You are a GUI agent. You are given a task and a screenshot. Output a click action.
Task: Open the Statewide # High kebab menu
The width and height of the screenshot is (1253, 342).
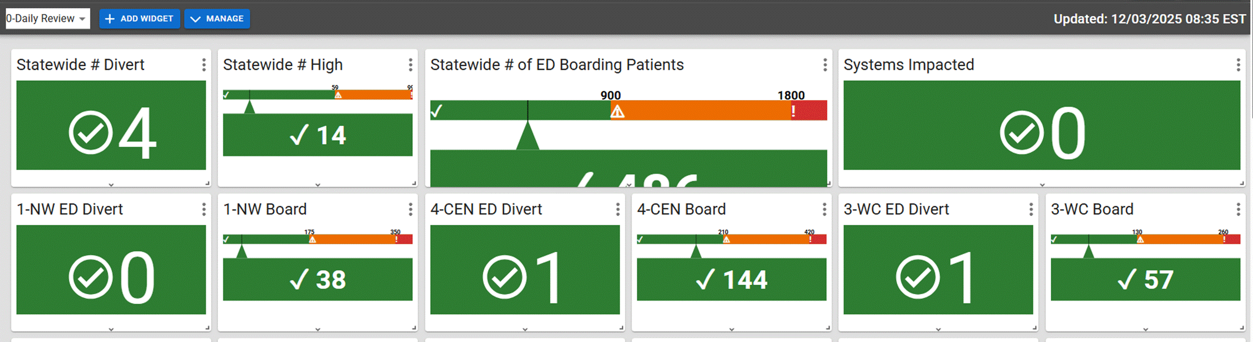tap(410, 65)
